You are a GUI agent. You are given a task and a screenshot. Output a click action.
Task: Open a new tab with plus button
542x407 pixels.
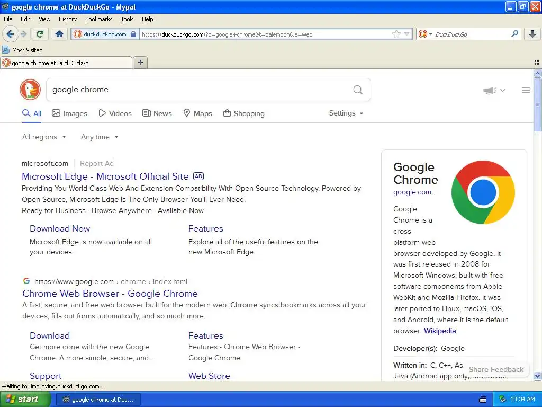click(x=140, y=63)
